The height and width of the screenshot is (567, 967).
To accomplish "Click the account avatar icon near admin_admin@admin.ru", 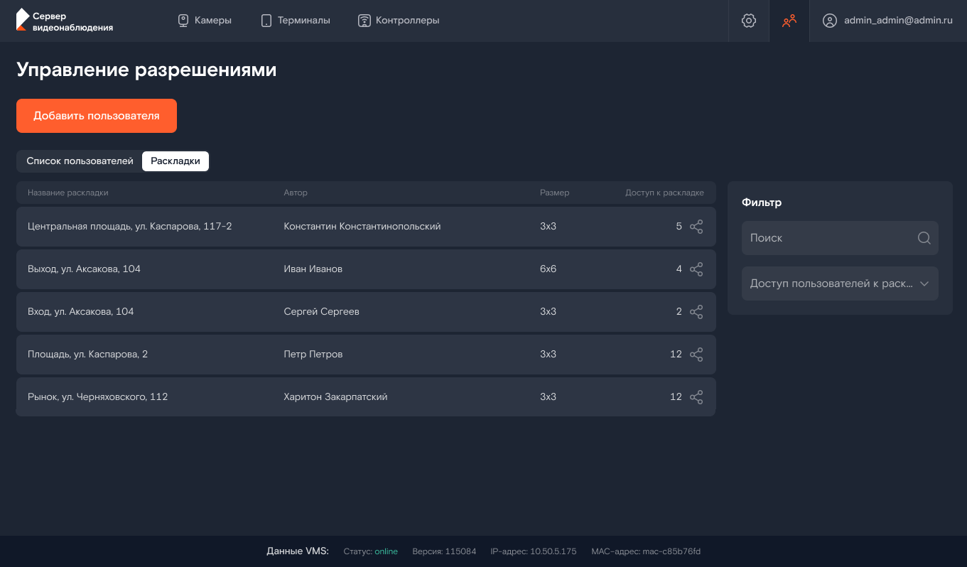I will pos(829,21).
